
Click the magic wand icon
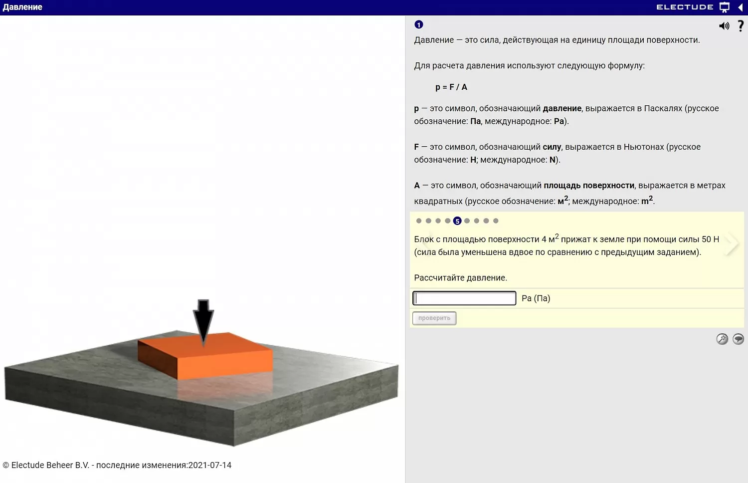click(x=722, y=339)
